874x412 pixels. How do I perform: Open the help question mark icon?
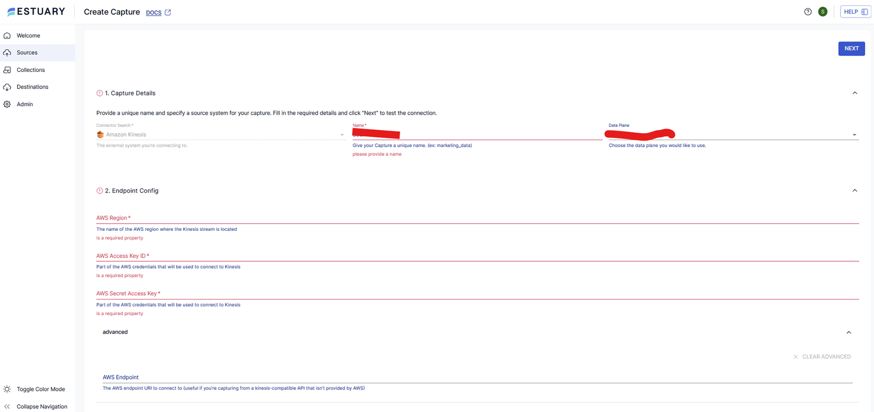(808, 12)
